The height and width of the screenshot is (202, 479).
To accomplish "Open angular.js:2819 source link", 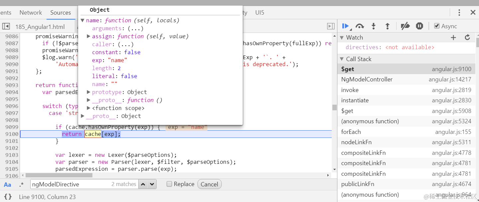I will [451, 90].
